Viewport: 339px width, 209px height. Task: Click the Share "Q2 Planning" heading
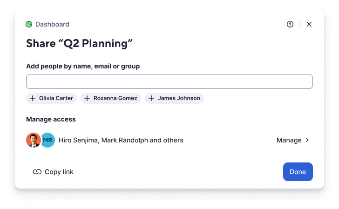[80, 44]
